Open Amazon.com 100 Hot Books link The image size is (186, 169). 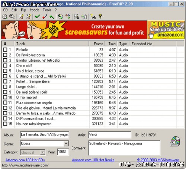coord(93,160)
